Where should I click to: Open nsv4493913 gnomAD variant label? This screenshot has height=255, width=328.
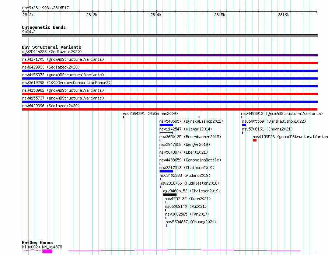click(x=282, y=113)
